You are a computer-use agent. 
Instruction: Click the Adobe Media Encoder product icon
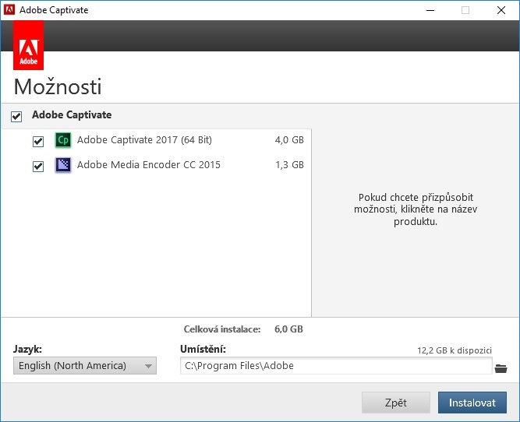[x=63, y=165]
